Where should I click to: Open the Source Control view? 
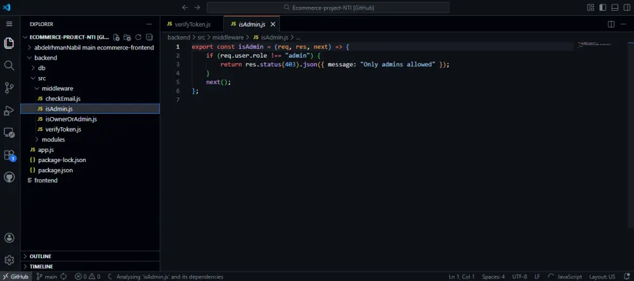[x=10, y=87]
